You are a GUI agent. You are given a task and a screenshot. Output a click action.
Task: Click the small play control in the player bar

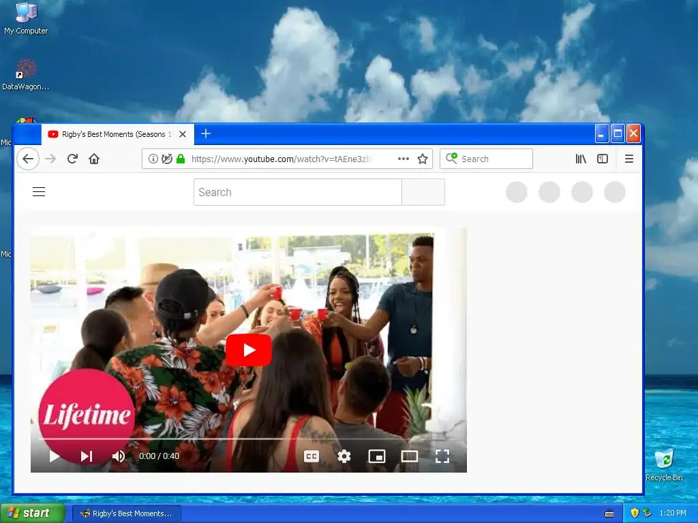tap(55, 456)
